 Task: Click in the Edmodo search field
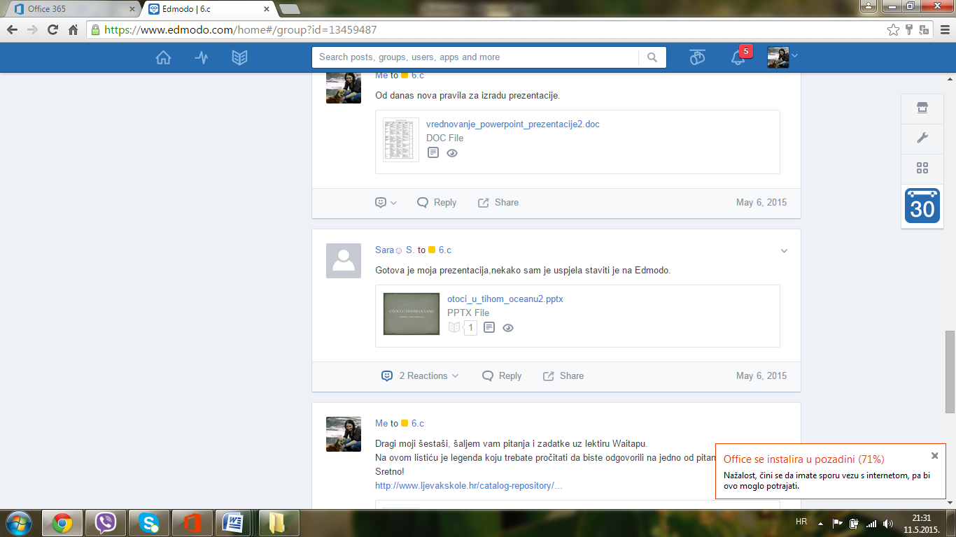475,57
